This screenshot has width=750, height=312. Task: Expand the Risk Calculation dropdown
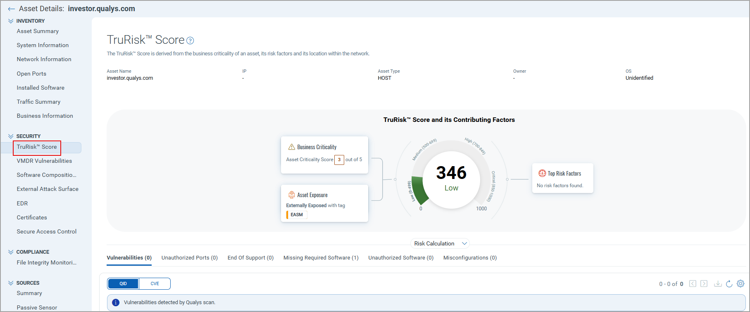click(440, 243)
